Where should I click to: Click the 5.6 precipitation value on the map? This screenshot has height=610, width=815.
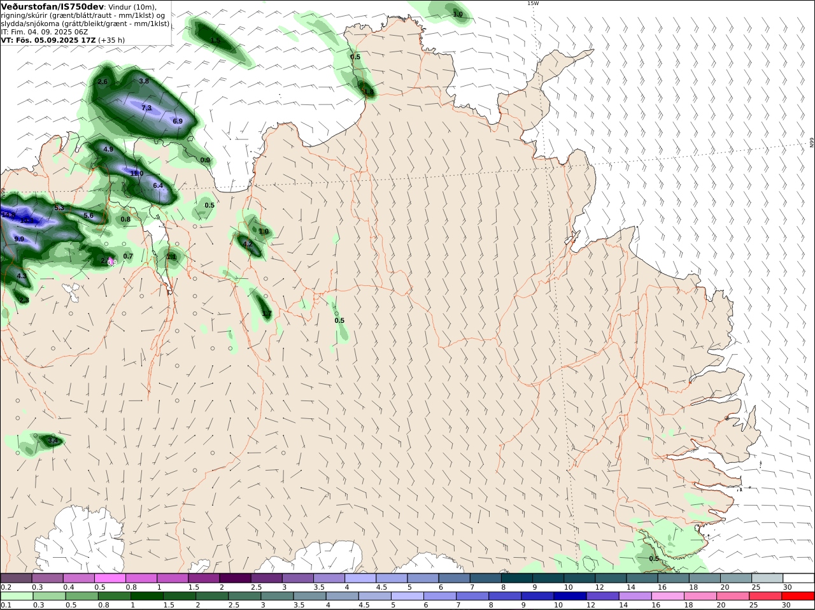pos(89,215)
